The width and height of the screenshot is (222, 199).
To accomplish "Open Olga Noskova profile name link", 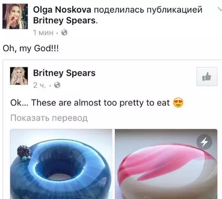I will click(x=62, y=10).
